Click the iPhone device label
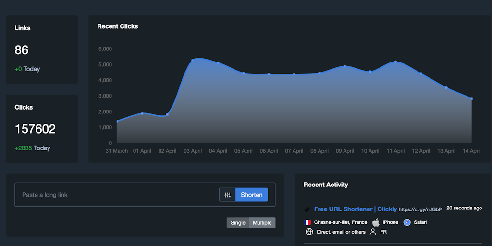The image size is (492, 246). point(390,222)
